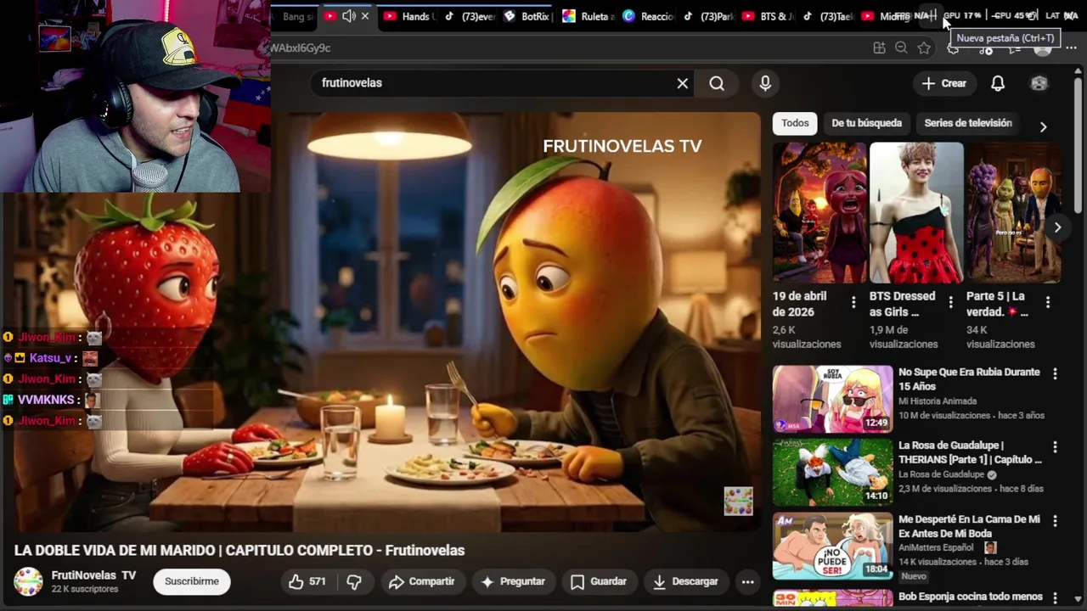Click the magnifier search button

tap(717, 83)
